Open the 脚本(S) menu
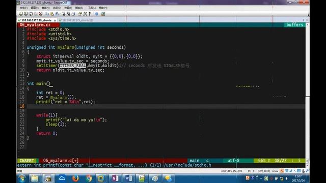The image size is (326, 183). coord(79,8)
